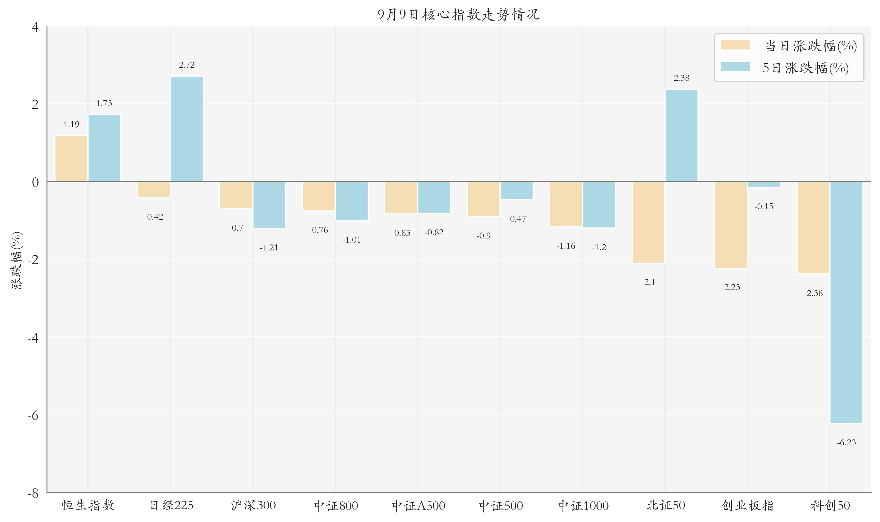Click the 中证800 blue bar labeled -1.01
Viewport: 880px width, 522px height.
click(352, 201)
